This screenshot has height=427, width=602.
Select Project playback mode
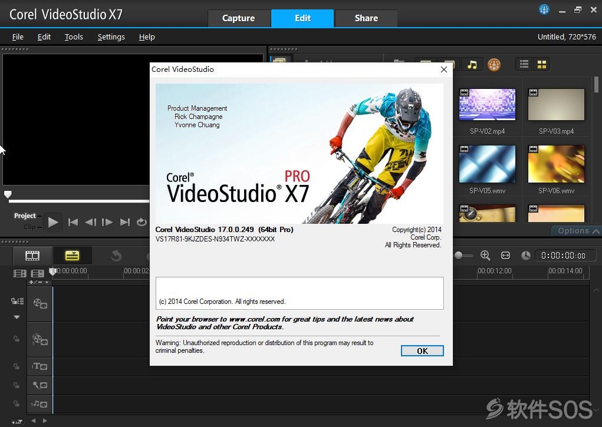[x=25, y=216]
